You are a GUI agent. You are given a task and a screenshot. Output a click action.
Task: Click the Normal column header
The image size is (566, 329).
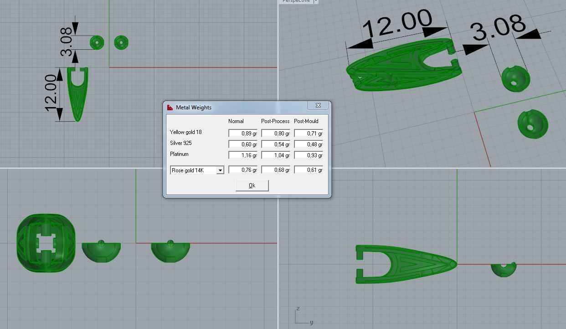pyautogui.click(x=236, y=121)
